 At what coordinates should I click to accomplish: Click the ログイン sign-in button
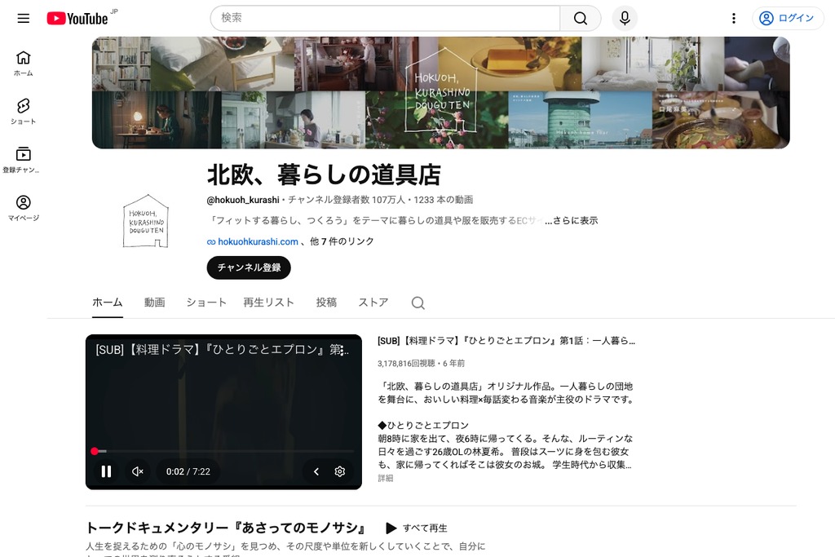[x=788, y=18]
